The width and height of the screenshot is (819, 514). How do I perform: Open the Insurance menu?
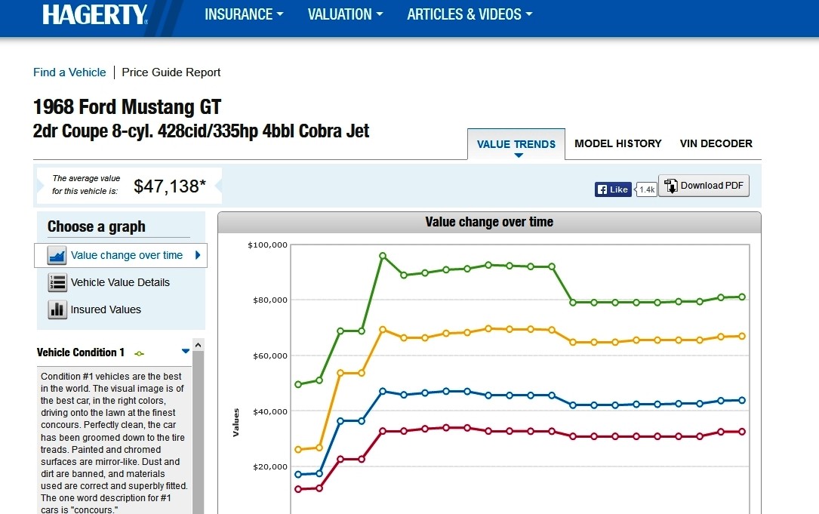pyautogui.click(x=244, y=14)
